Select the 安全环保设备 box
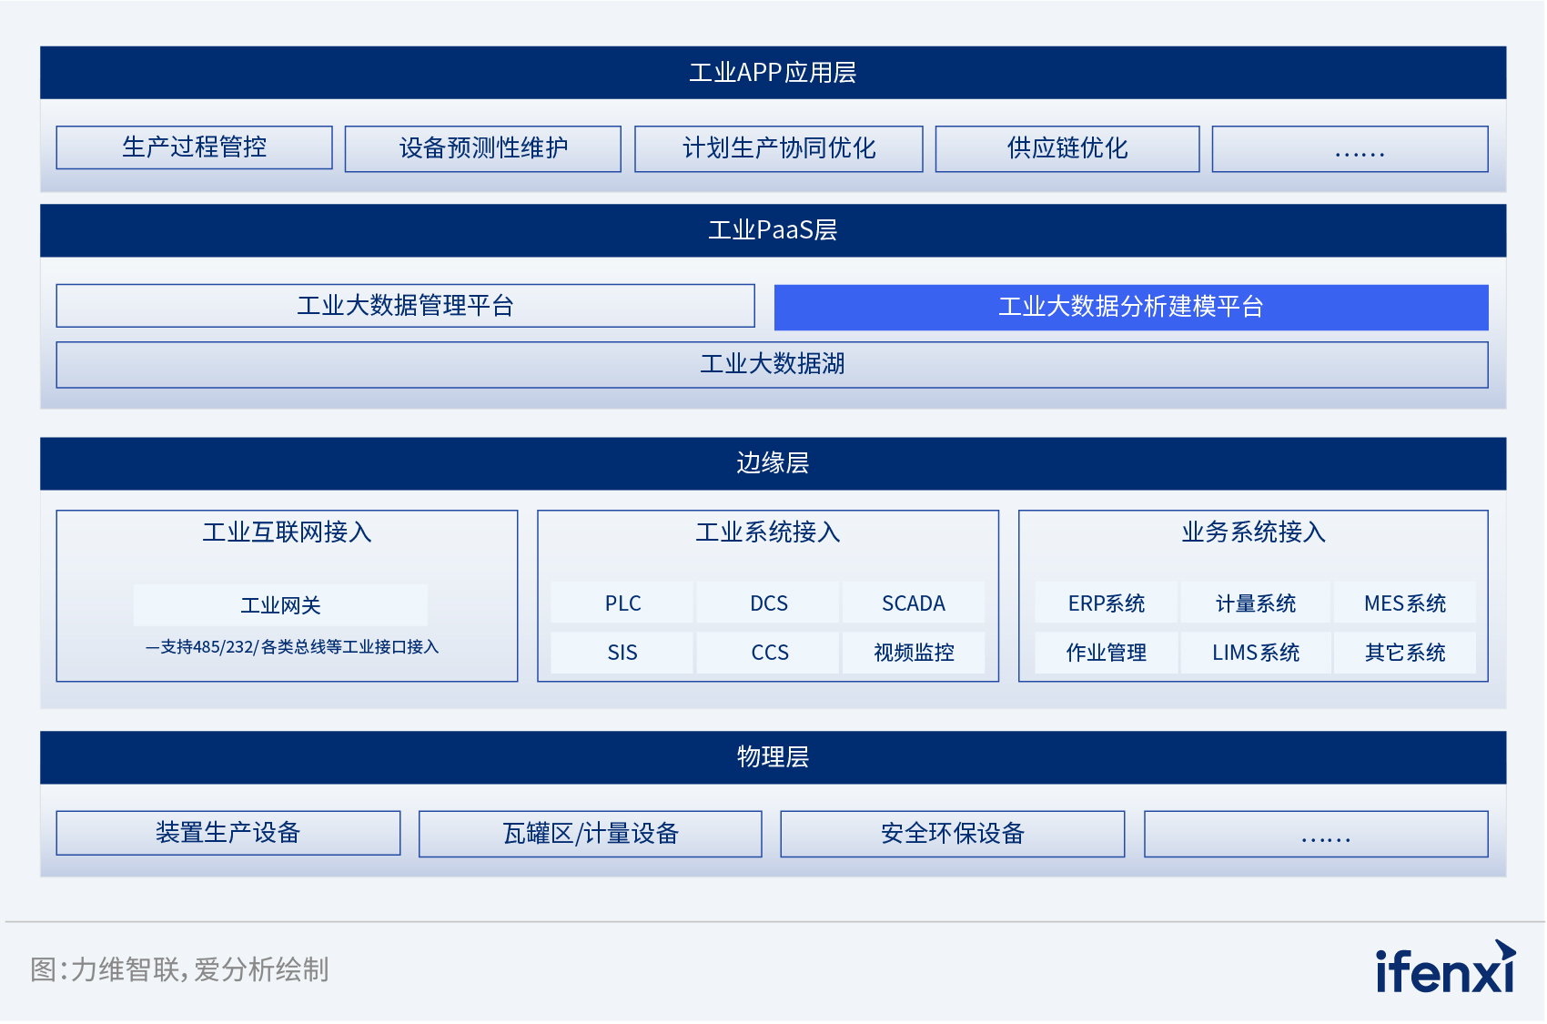 (x=953, y=834)
